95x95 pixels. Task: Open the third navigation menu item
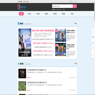tap(38, 14)
